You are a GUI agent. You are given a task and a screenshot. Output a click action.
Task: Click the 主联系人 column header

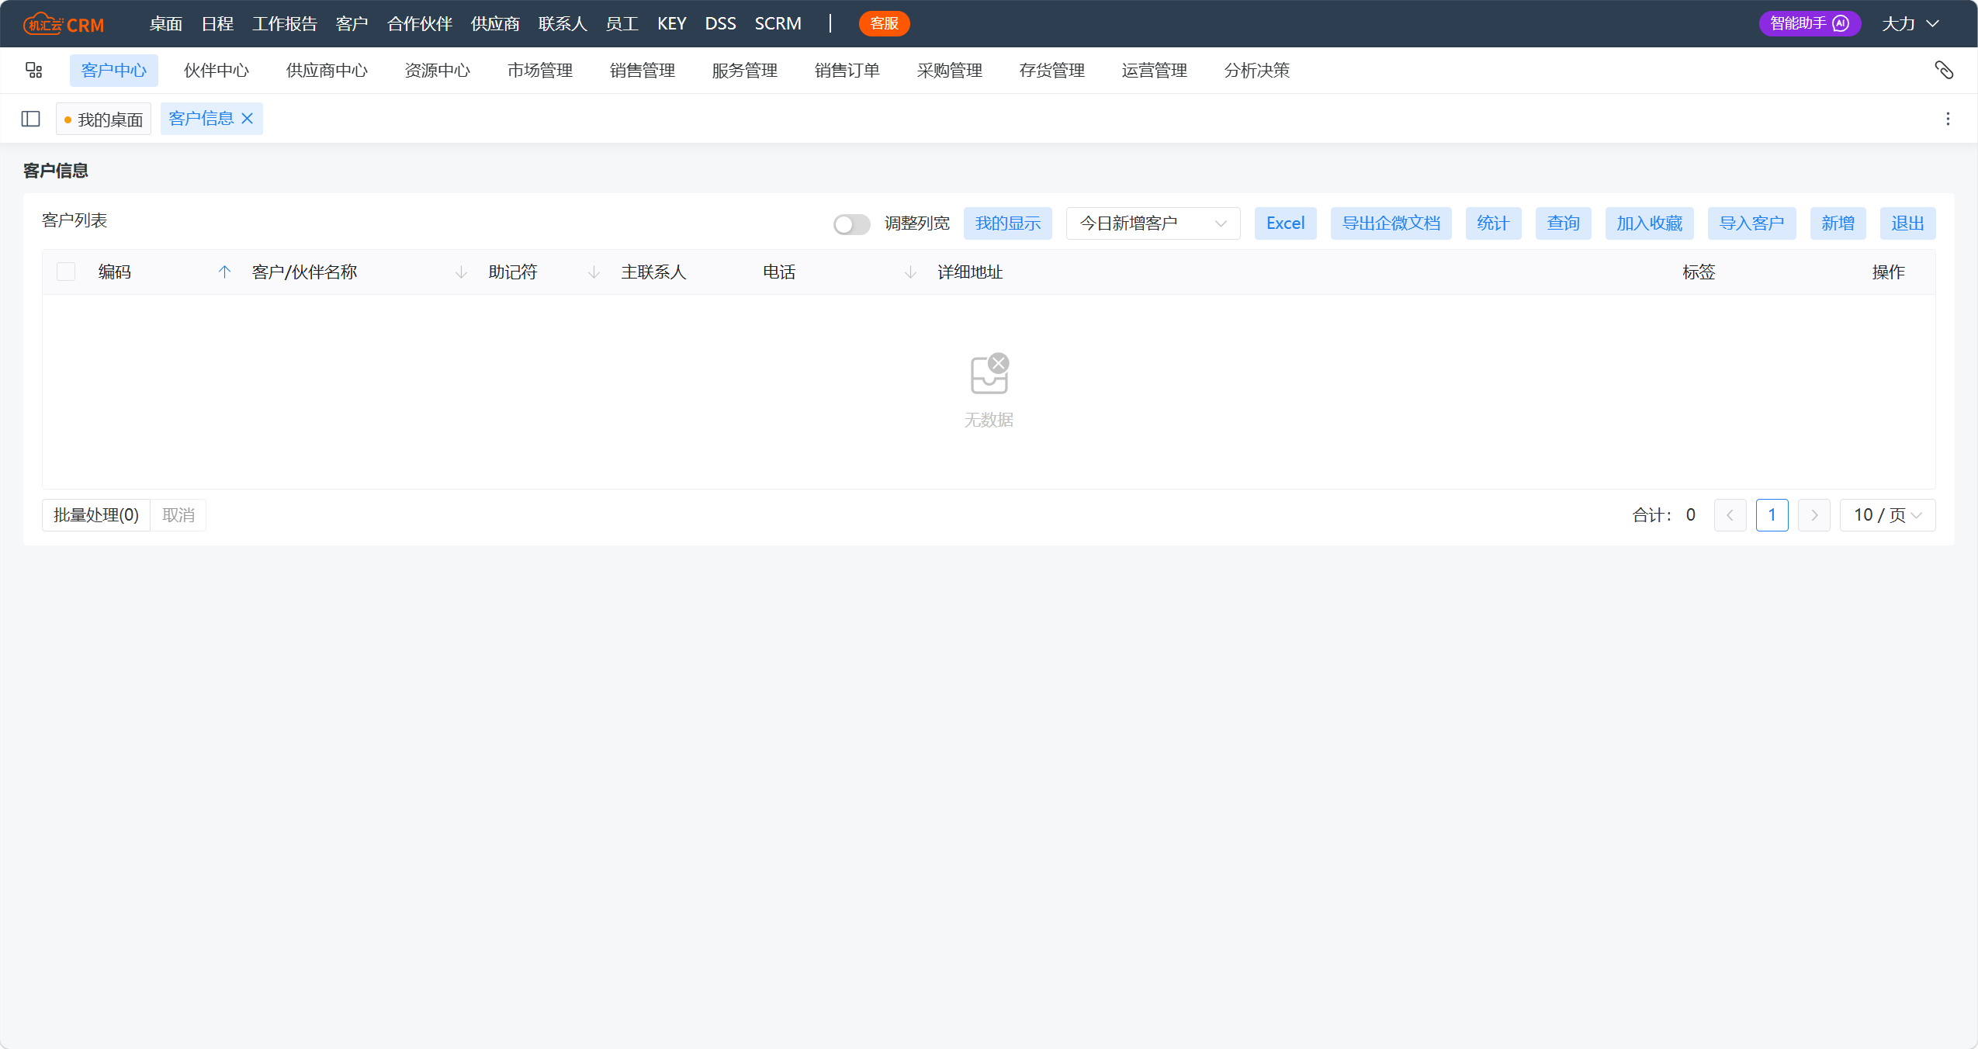pyautogui.click(x=653, y=272)
